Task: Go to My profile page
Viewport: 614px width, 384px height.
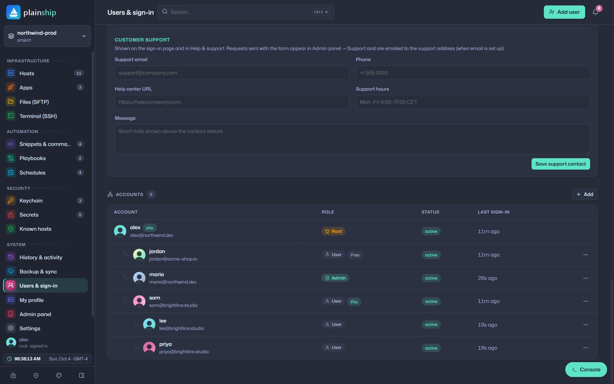Action: tap(45, 300)
